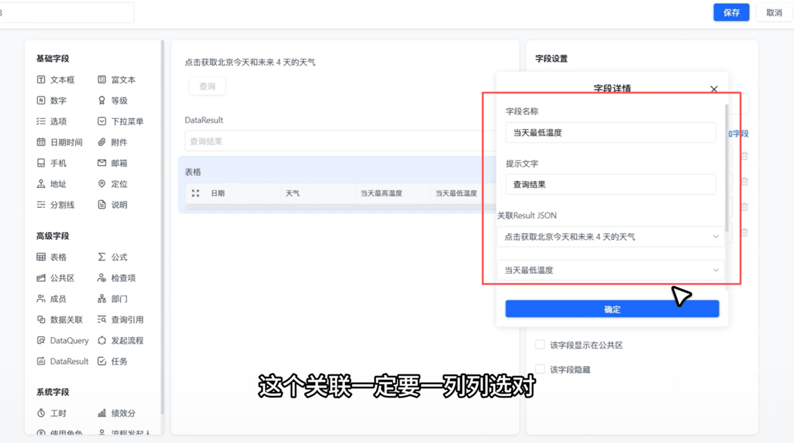
Task: Click the 字段详情 dialog scrollbar
Action: tap(727, 169)
